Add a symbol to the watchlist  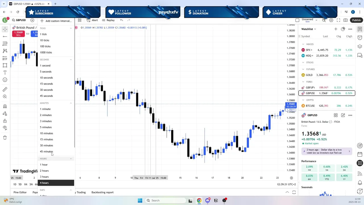click(x=336, y=29)
